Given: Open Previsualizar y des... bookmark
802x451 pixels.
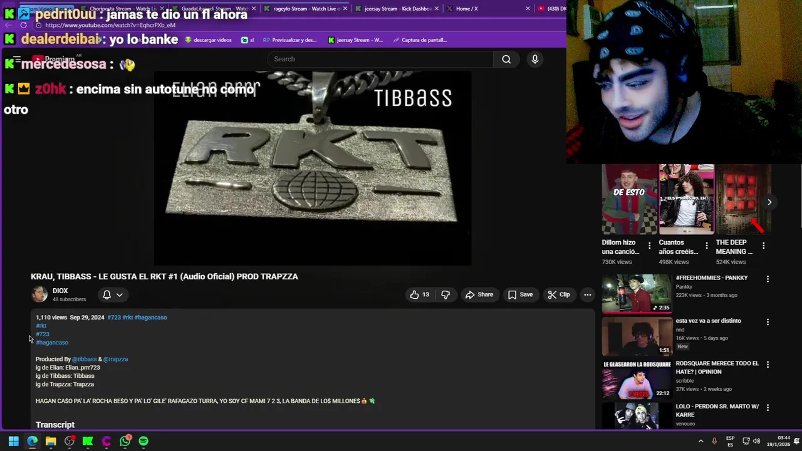Looking at the screenshot, I should (x=289, y=40).
